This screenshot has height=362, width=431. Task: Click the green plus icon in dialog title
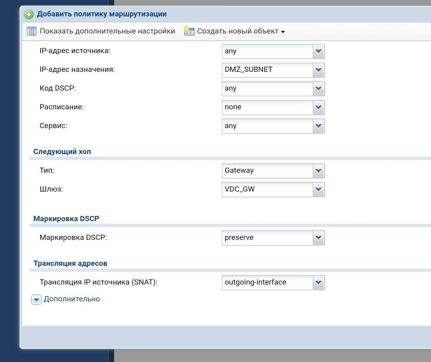pyautogui.click(x=29, y=14)
